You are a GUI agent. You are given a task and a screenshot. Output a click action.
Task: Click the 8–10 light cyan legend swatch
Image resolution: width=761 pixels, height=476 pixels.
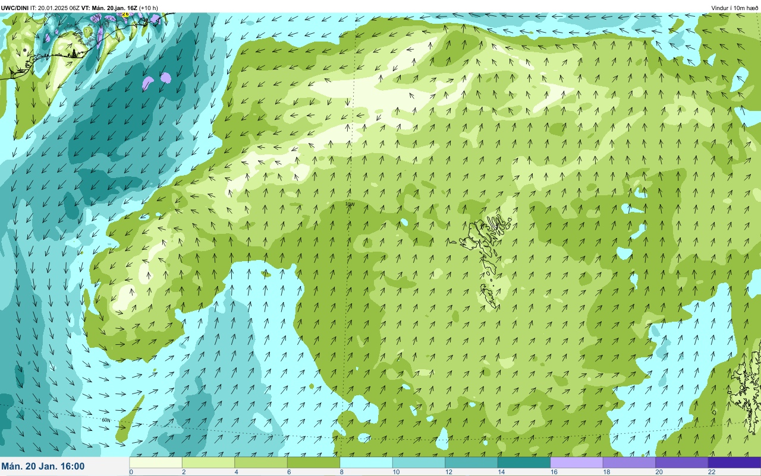pyautogui.click(x=366, y=462)
